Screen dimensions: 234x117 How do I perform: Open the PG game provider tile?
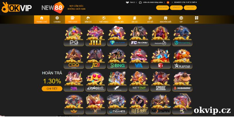pyautogui.click(x=74, y=36)
